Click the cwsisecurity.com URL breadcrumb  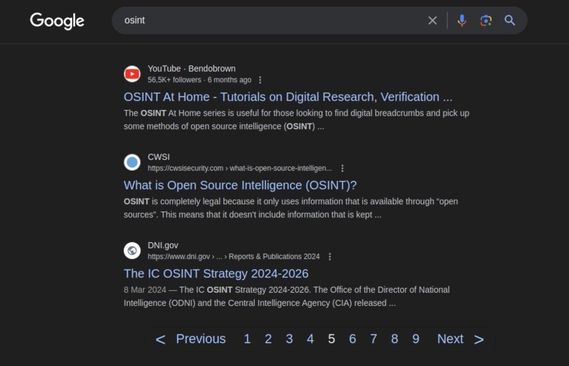(240, 168)
